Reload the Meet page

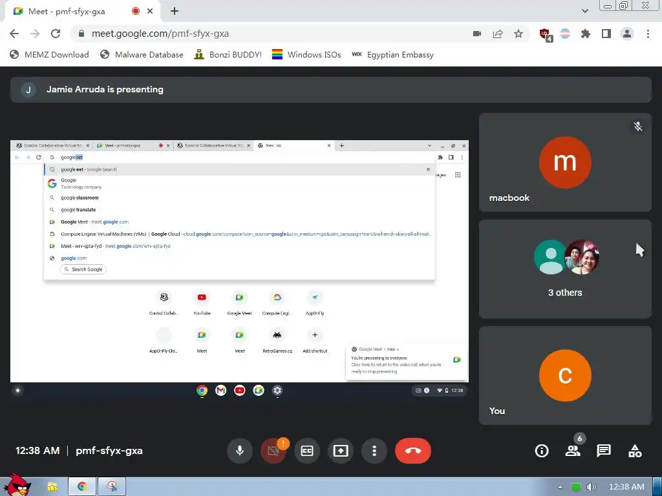coord(56,34)
